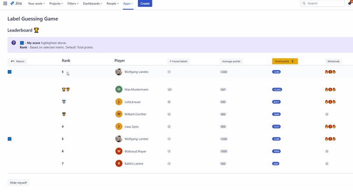Expand the People menu
Image resolution: width=353 pixels, height=192 pixels.
(113, 3)
